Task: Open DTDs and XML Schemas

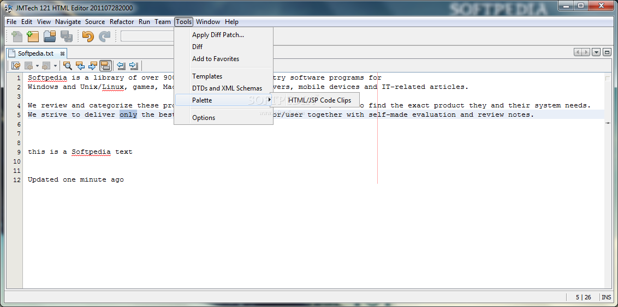Action: [223, 88]
